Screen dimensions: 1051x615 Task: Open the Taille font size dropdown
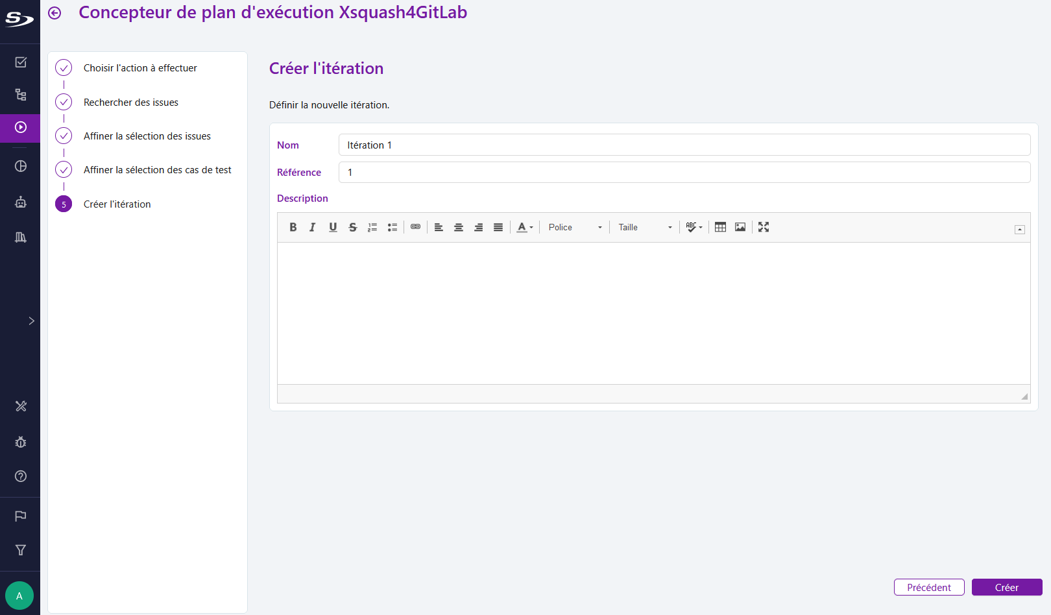(x=645, y=227)
